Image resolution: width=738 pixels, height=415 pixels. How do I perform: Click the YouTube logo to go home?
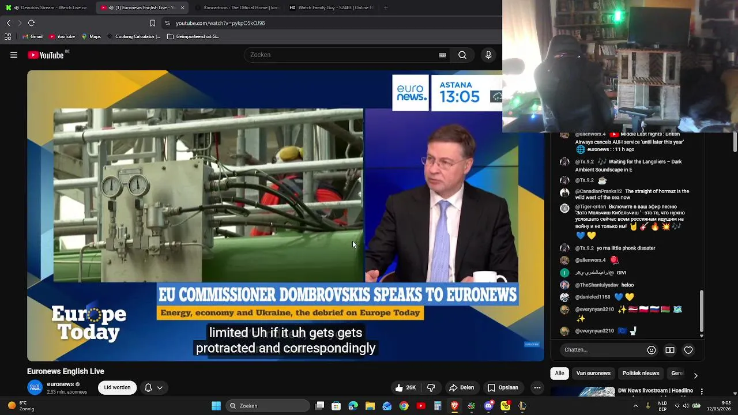point(46,55)
